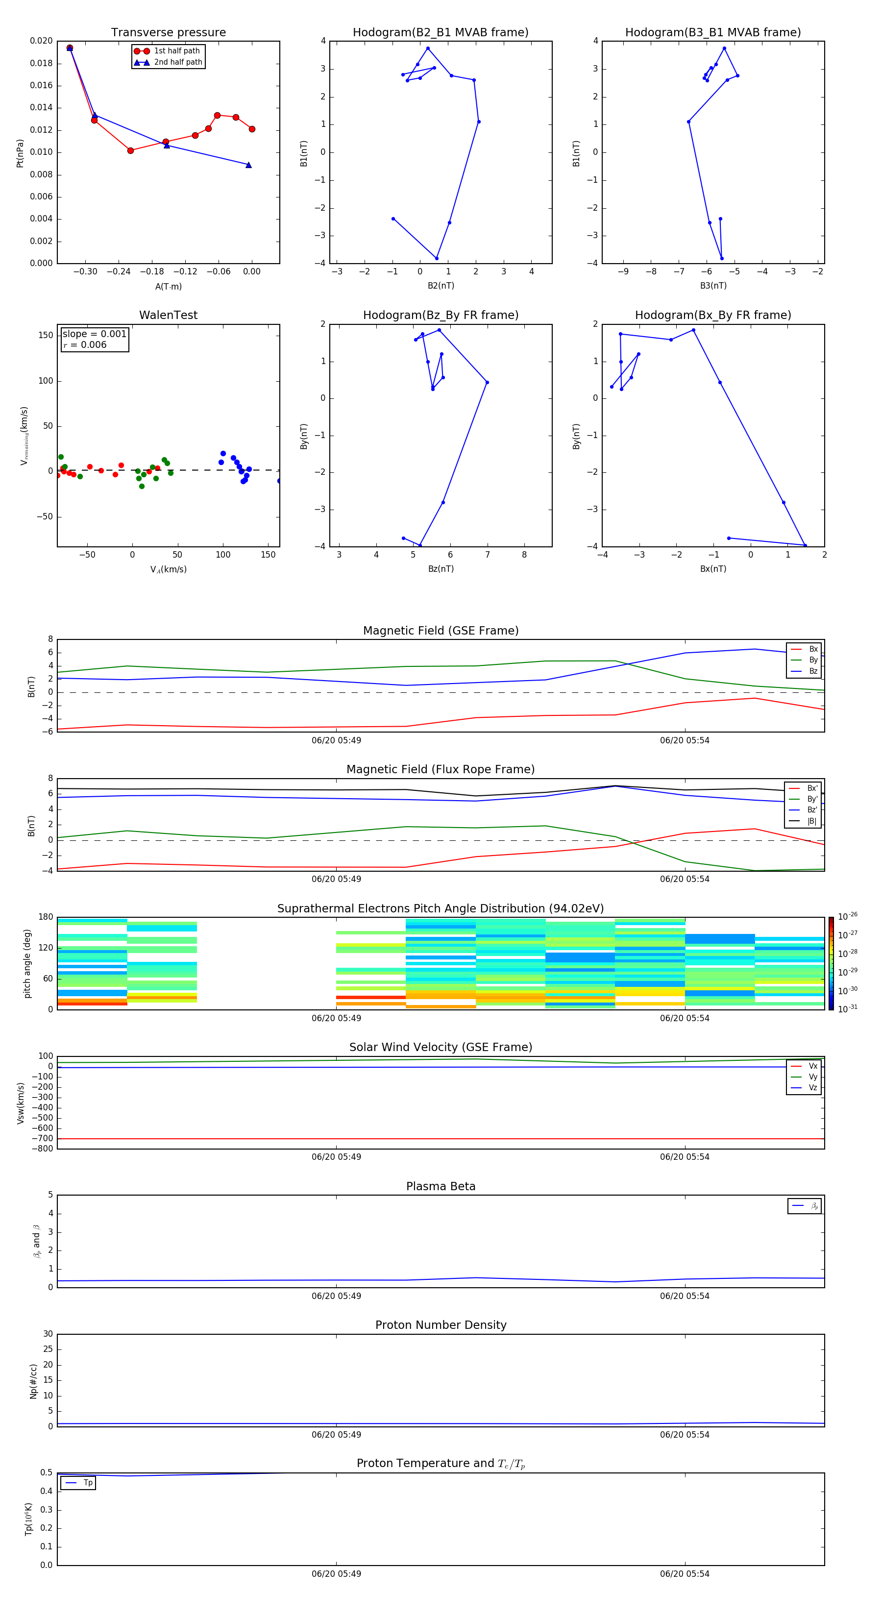The width and height of the screenshot is (882, 1617).
Task: Click the "Bz(nT)" x-axis label
Action: coord(441,569)
